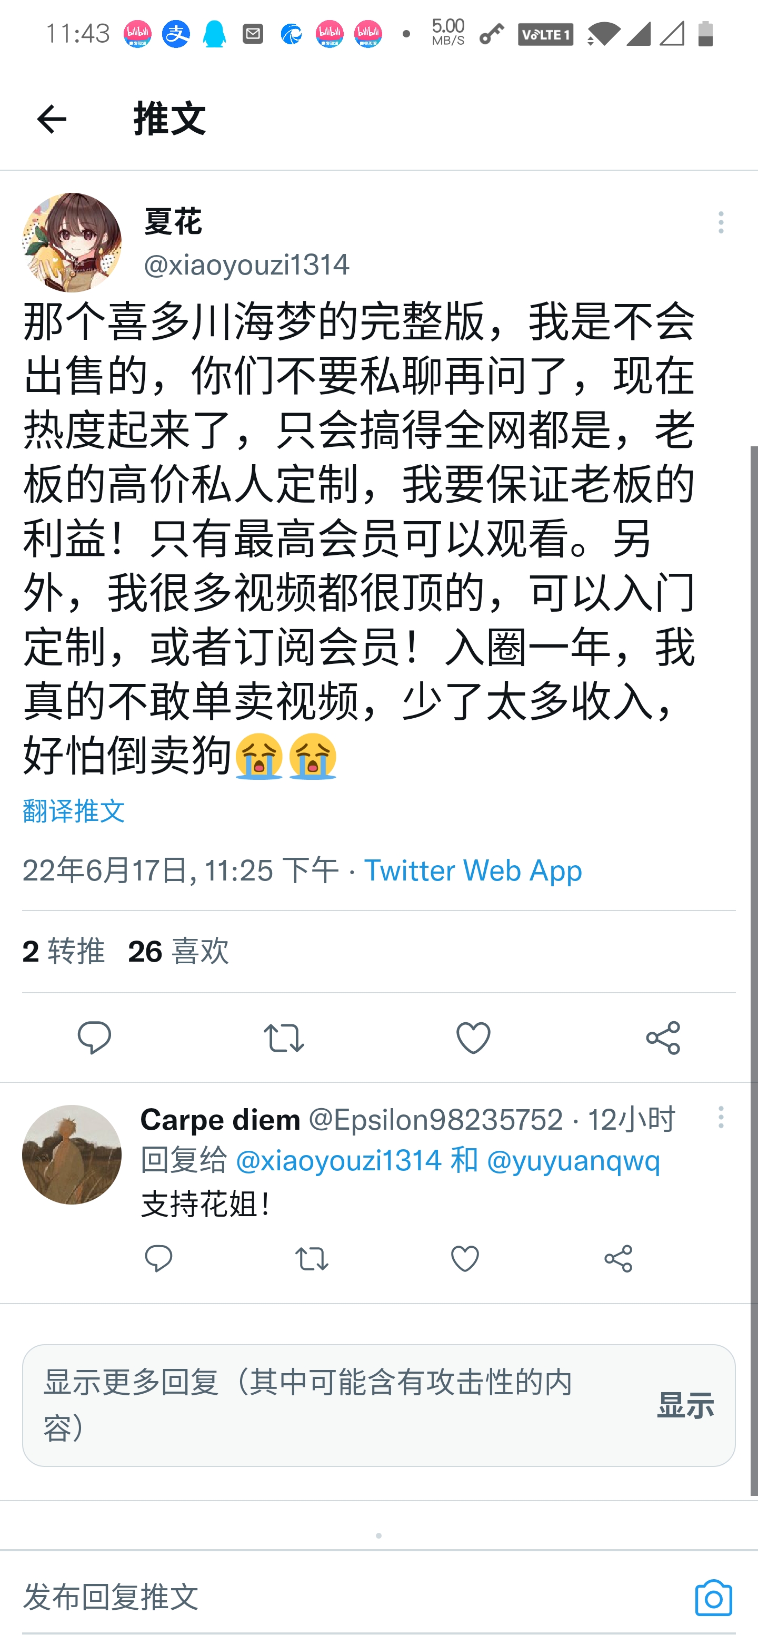Reply to Carpe diem's comment
The height and width of the screenshot is (1644, 758).
tap(159, 1258)
